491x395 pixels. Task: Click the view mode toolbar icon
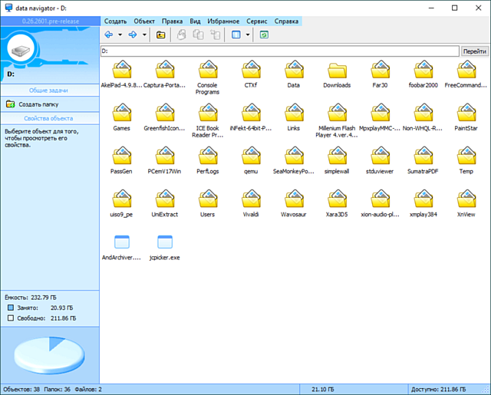(236, 35)
